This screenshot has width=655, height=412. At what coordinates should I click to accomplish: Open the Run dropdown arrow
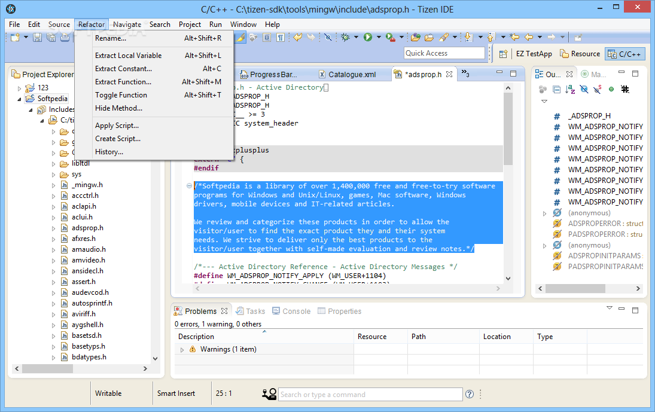(x=379, y=38)
